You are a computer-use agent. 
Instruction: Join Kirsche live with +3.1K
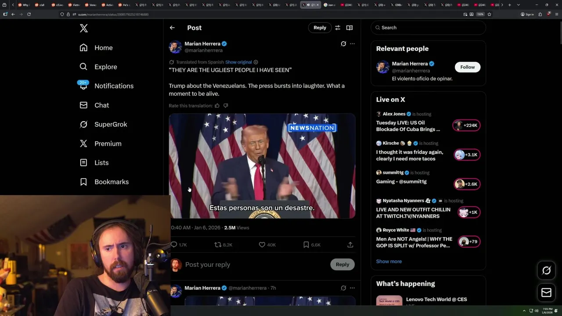(466, 155)
